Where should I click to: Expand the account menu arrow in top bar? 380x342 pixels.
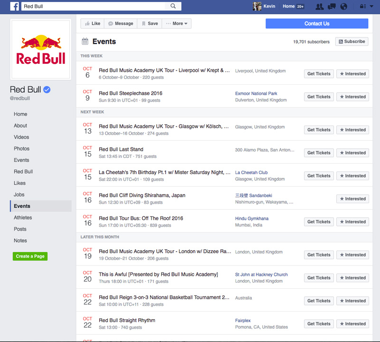(371, 6)
